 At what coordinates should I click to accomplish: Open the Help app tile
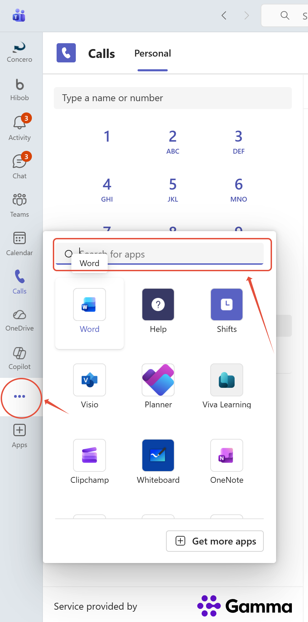[x=158, y=311]
